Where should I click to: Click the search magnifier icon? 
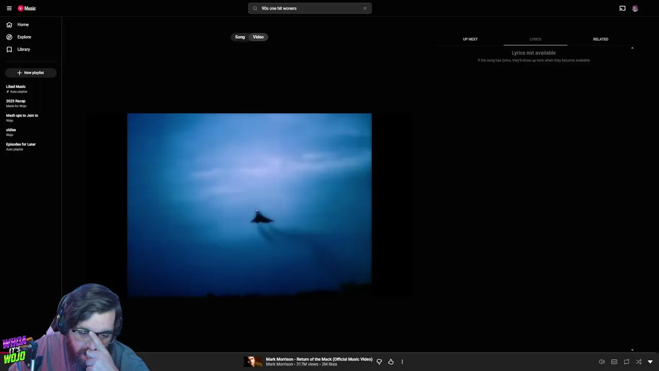coord(255,8)
